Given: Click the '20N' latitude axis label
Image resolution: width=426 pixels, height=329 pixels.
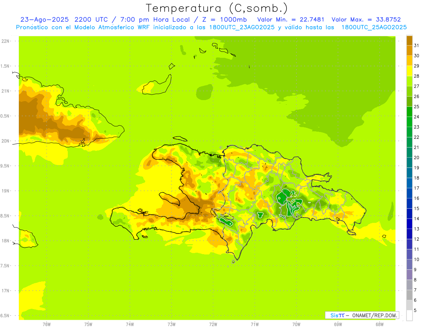Looking at the screenshot, I should click(5, 141).
